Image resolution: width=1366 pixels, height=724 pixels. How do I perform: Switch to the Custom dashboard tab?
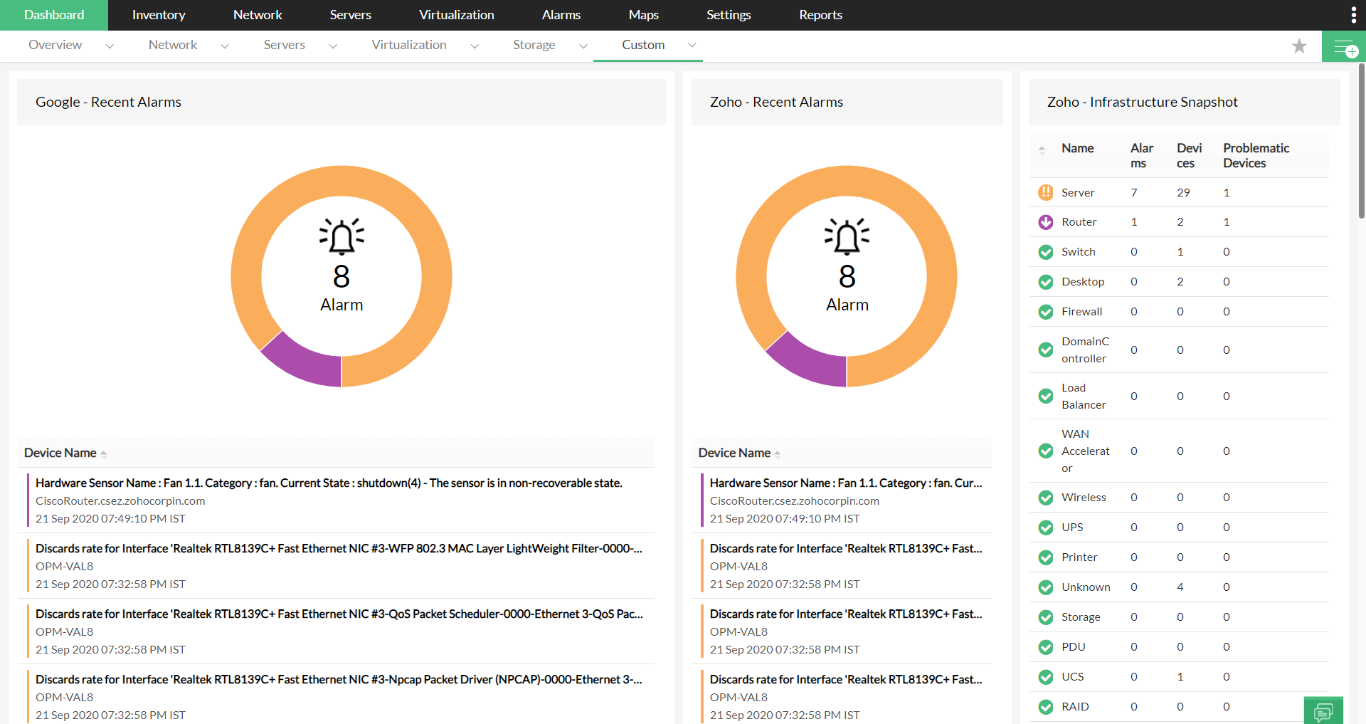pos(643,44)
